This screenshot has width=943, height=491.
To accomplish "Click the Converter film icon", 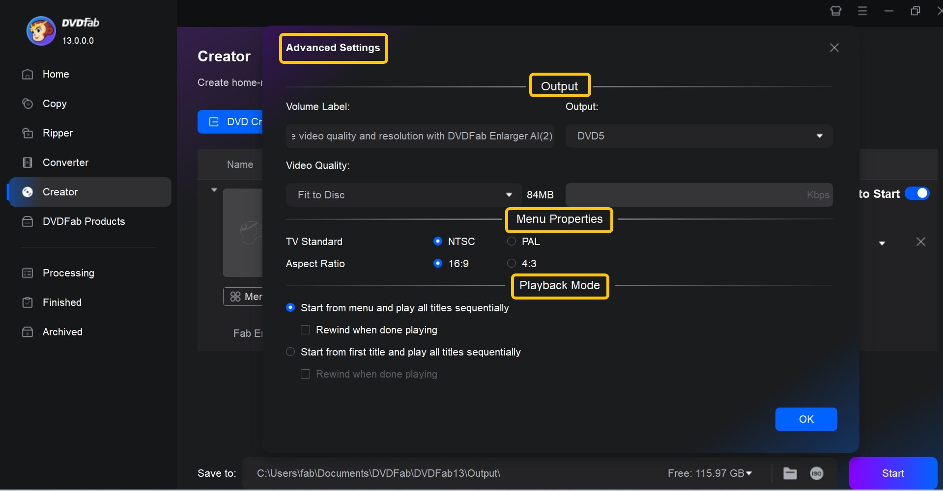I will click(x=28, y=163).
